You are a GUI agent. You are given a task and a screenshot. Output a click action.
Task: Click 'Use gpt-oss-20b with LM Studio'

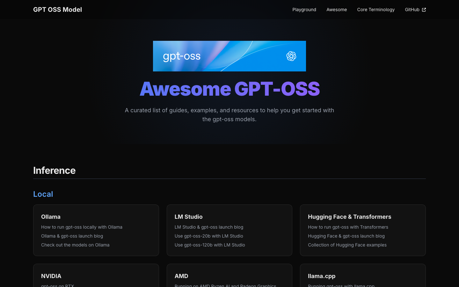click(x=209, y=236)
